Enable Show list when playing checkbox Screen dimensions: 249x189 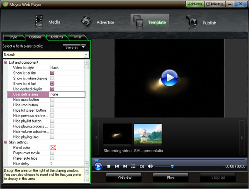52,78
